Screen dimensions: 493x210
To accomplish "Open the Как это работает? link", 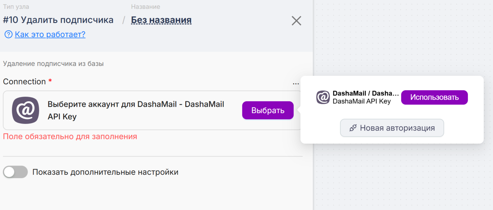I will (x=50, y=34).
